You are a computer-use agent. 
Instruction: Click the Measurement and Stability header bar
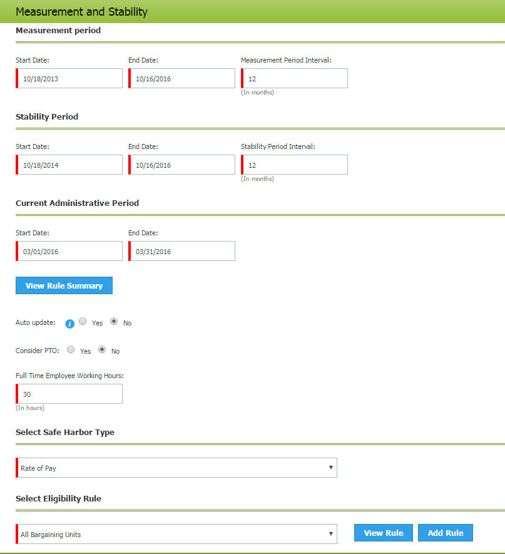point(252,12)
